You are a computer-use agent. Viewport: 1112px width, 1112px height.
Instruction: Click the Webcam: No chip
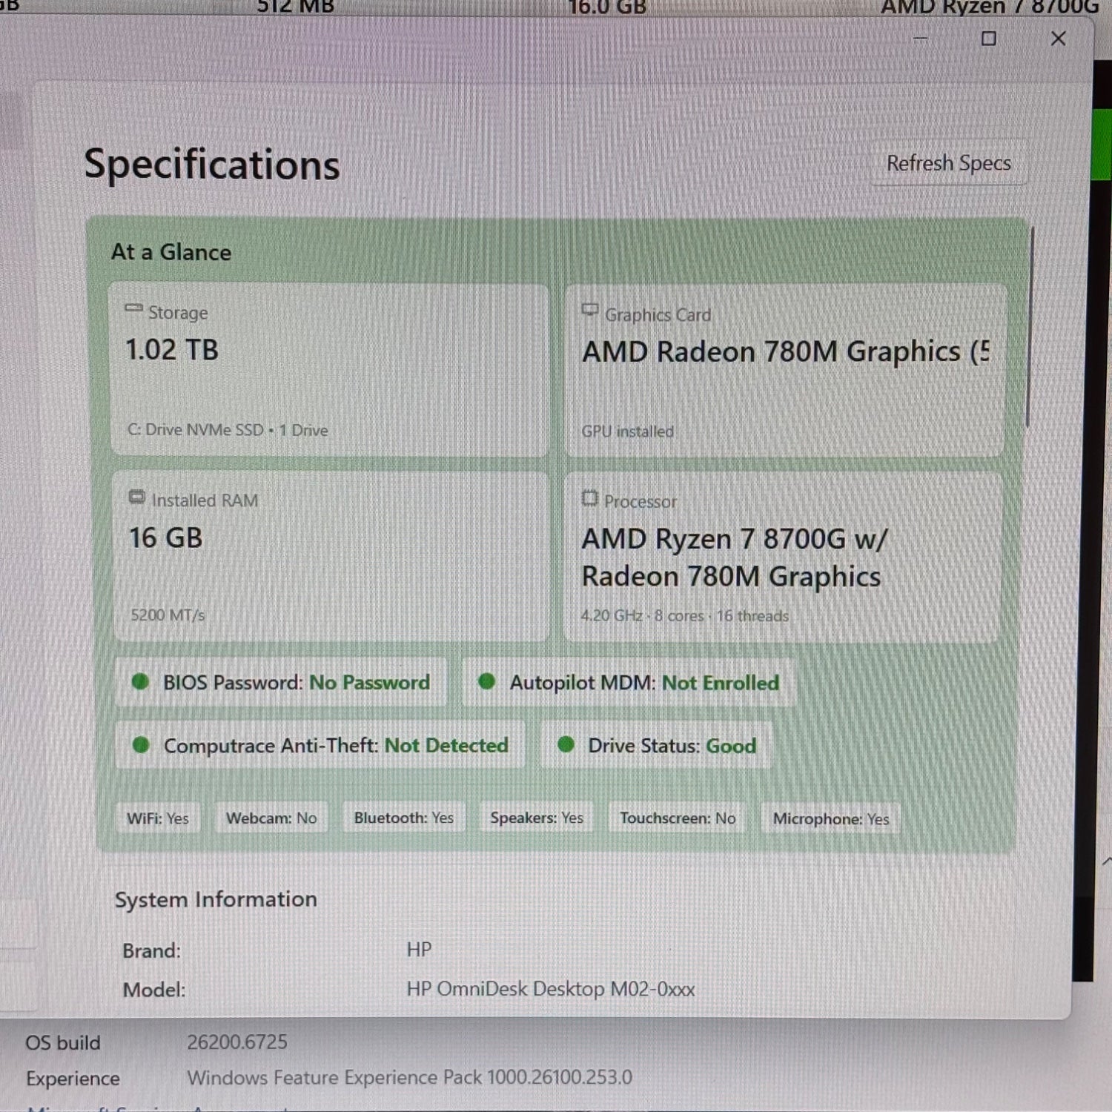271,818
